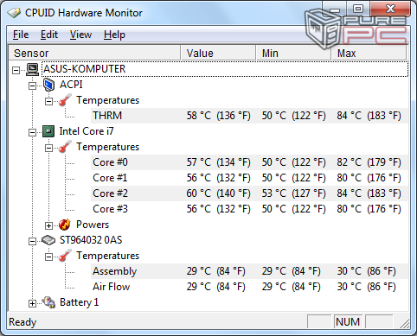Collapse Temperatures under ST964032 0AS

coord(48,257)
